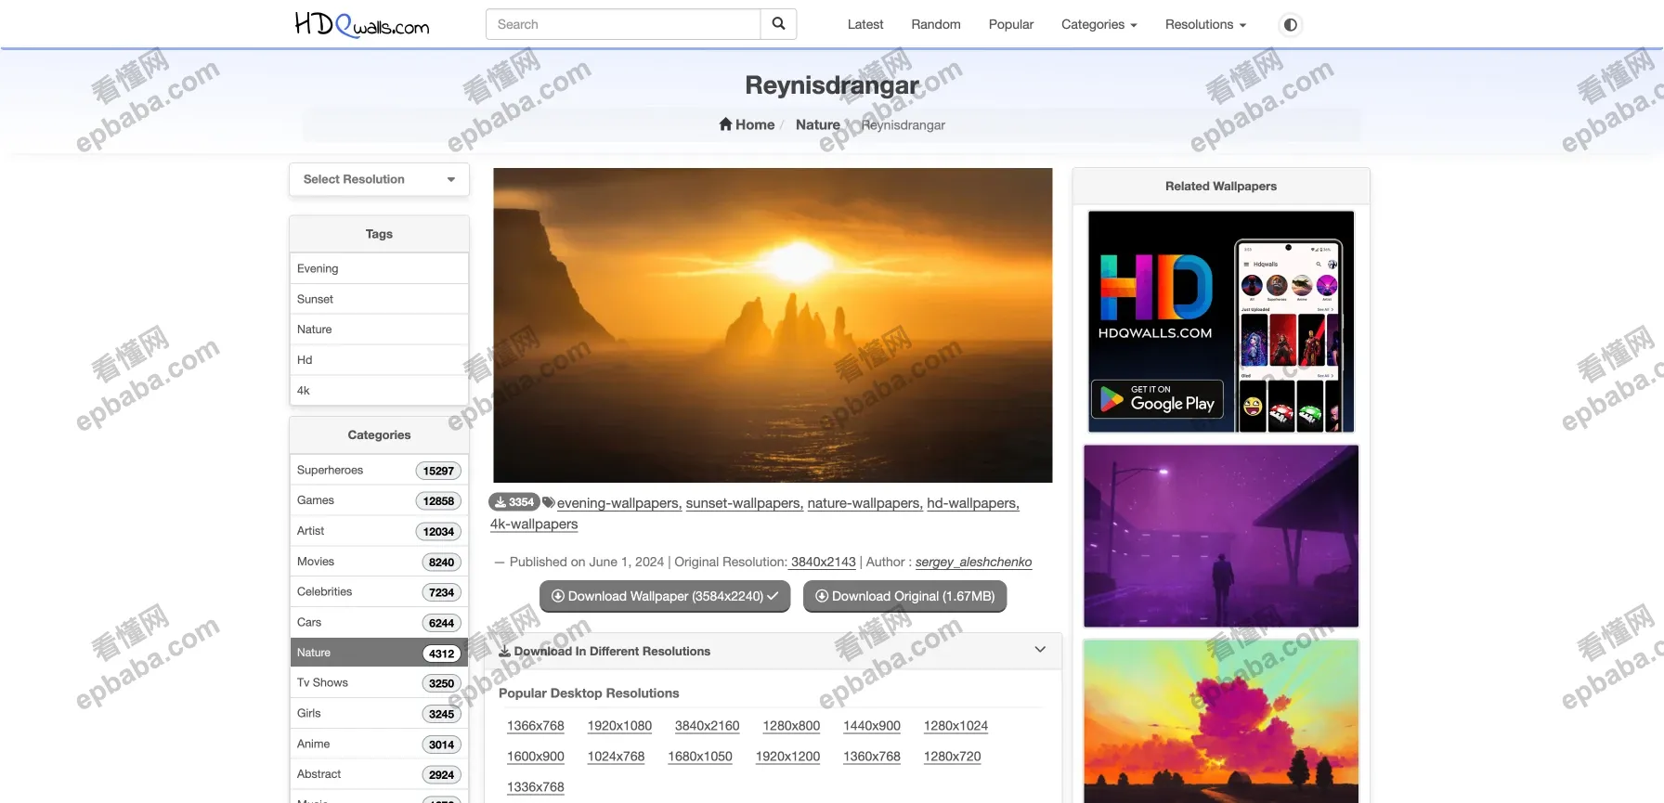Viewport: 1664px width, 803px height.
Task: Click the download count badge 3354
Action: tap(514, 502)
